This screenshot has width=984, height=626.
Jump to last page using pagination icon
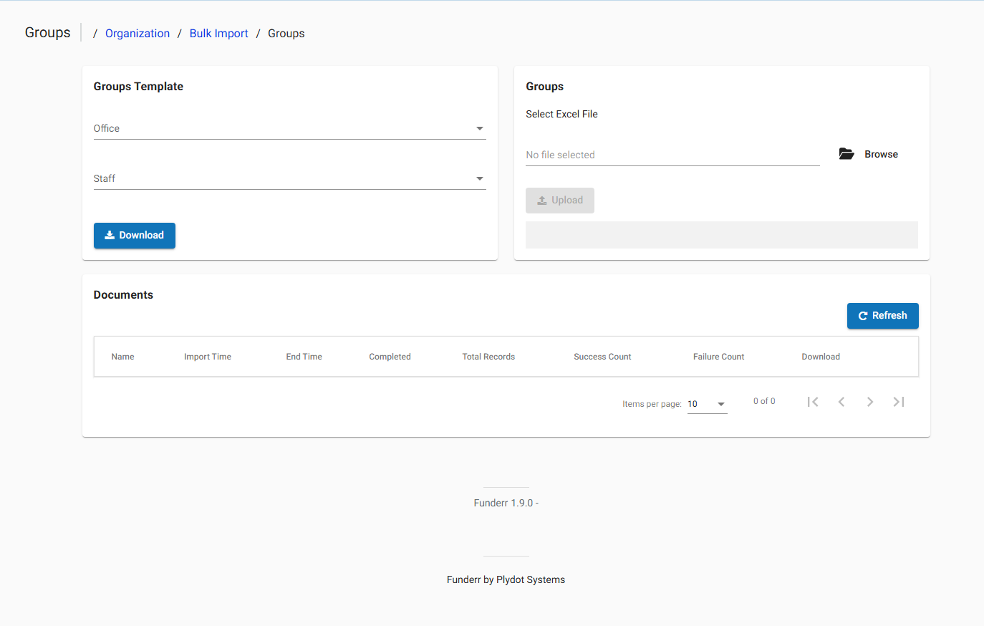tap(899, 401)
